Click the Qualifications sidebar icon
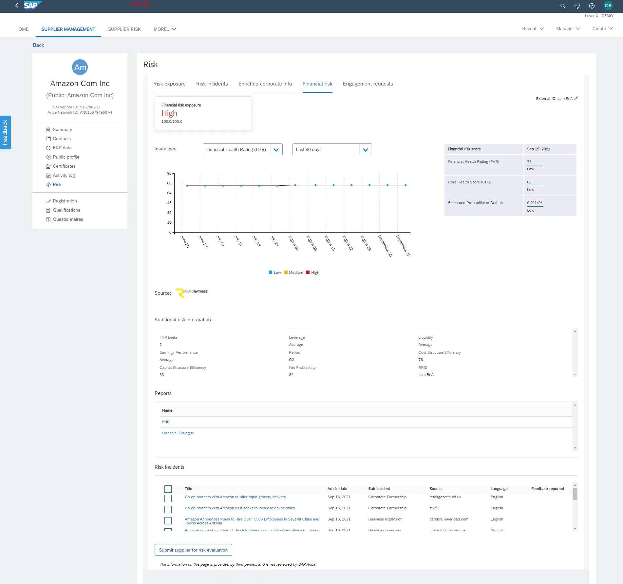The image size is (623, 584). coord(48,210)
